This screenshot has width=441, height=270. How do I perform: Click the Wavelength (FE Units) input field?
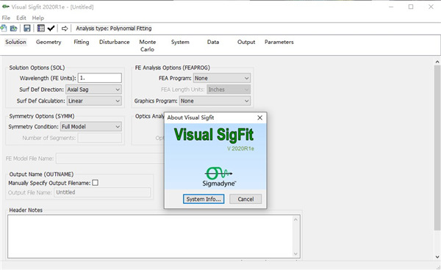(x=100, y=78)
